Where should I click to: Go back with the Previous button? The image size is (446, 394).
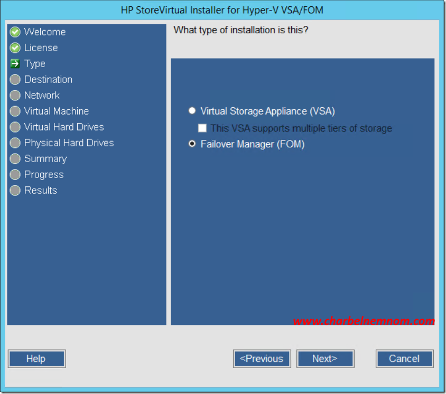click(262, 359)
